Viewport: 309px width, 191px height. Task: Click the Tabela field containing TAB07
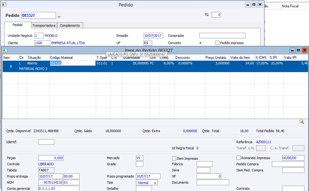point(46,170)
